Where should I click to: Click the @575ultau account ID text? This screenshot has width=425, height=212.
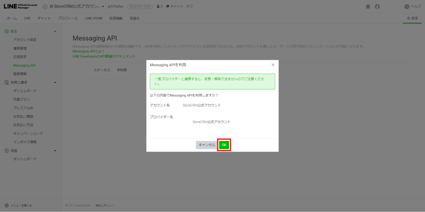click(116, 7)
